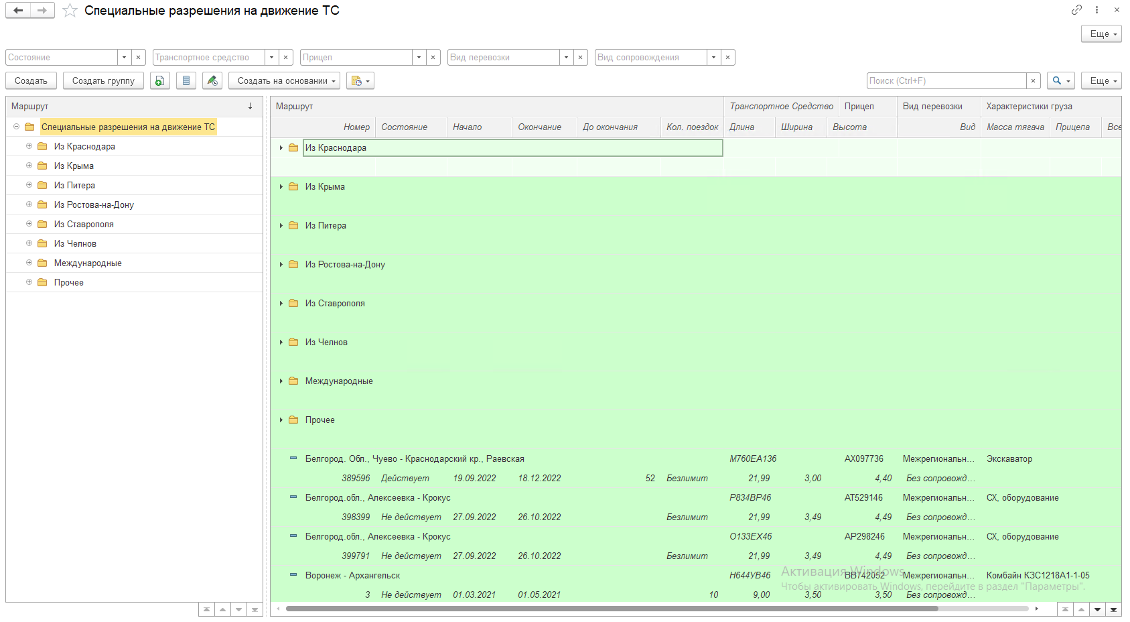Click the create-by-copying icon with green plus
This screenshot has height=622, width=1130.
(x=159, y=81)
